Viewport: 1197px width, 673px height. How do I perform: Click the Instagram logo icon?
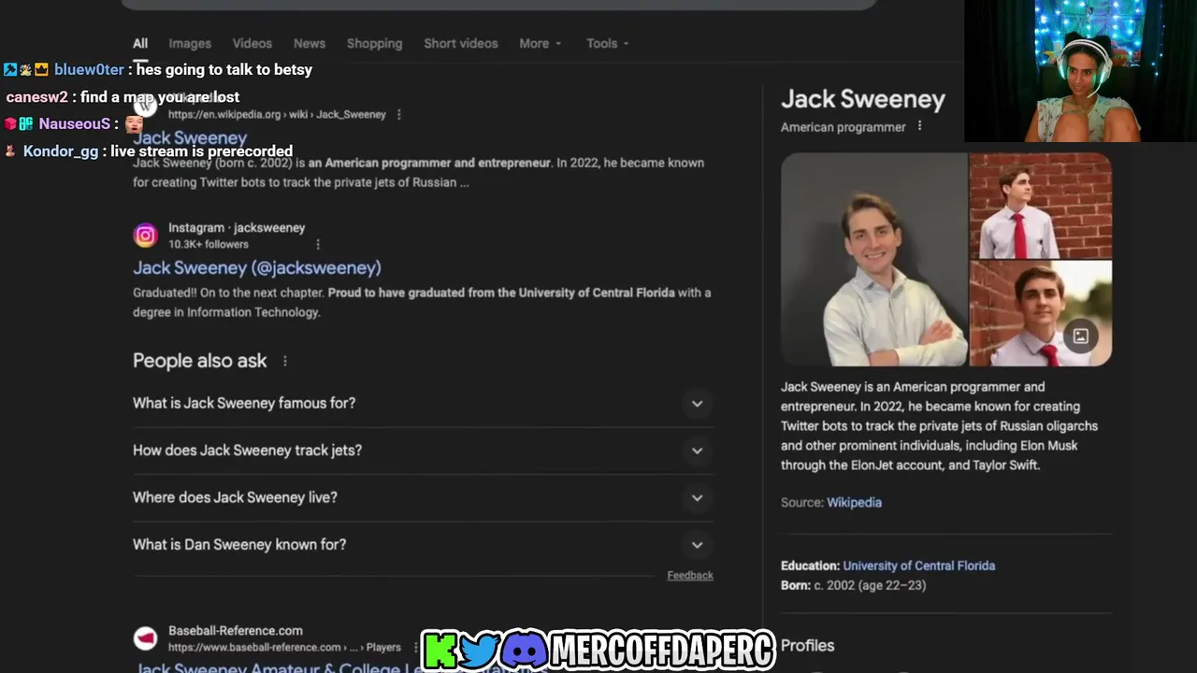[x=145, y=236]
